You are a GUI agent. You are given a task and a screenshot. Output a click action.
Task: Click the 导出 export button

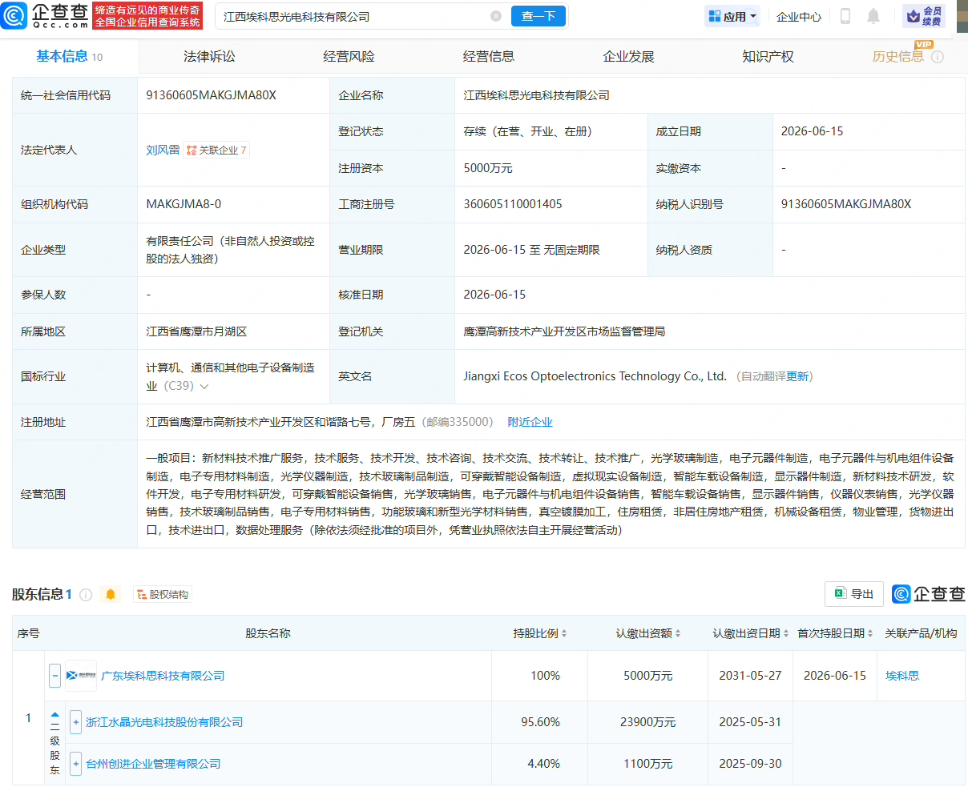coord(854,594)
